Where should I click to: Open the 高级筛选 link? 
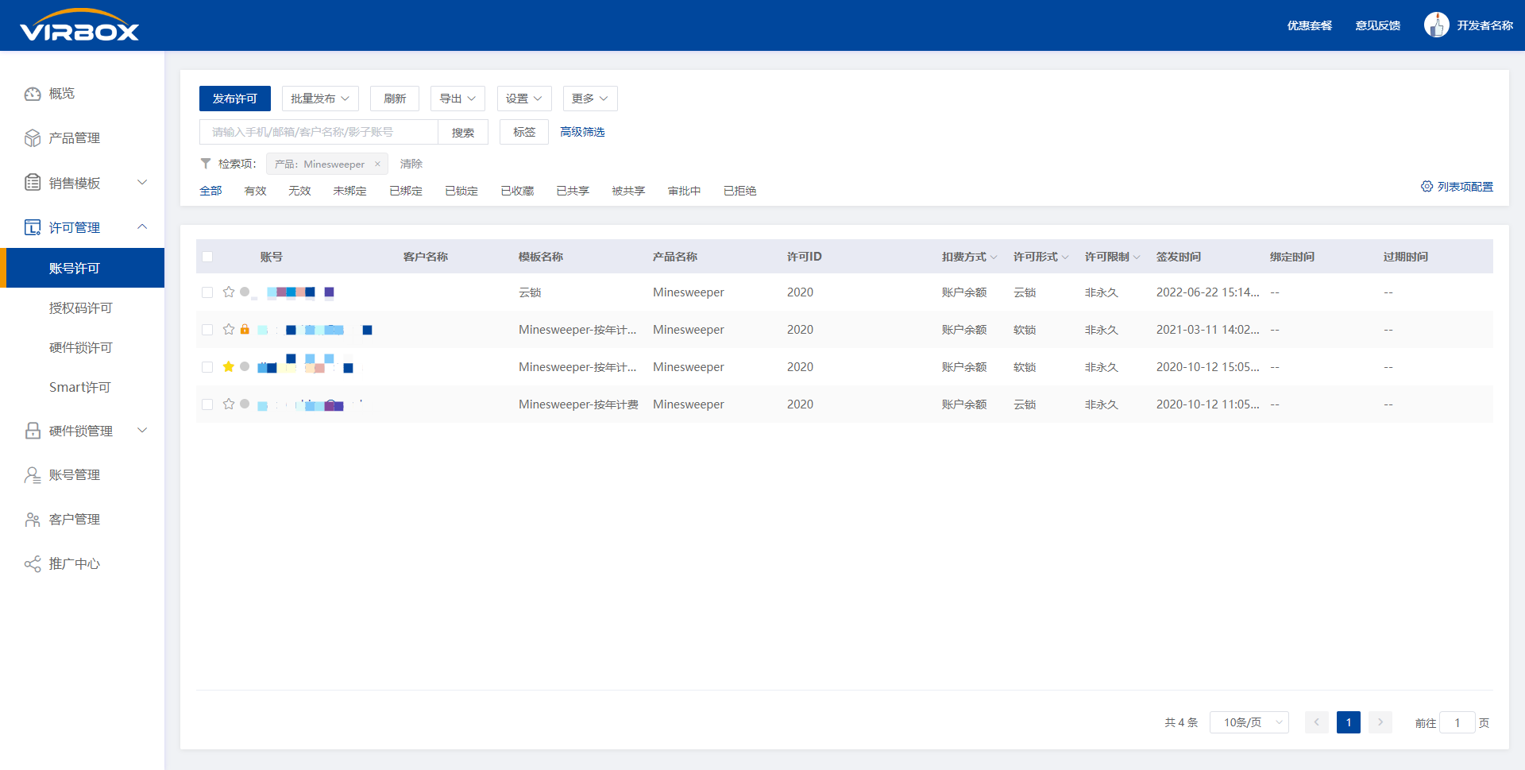pos(582,132)
